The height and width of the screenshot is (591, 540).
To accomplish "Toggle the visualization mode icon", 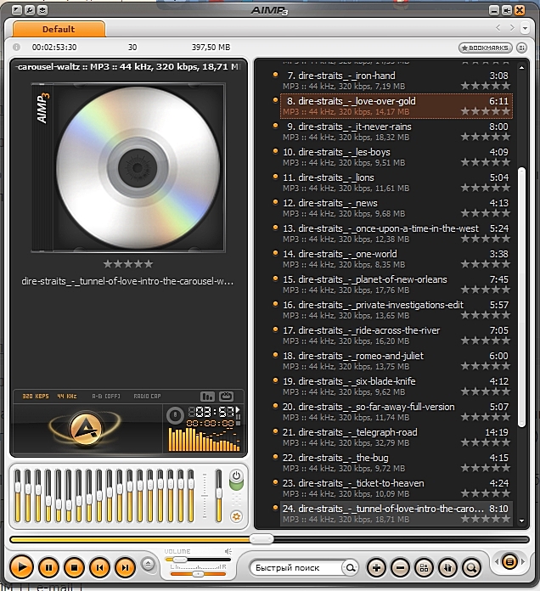I will 208,397.
